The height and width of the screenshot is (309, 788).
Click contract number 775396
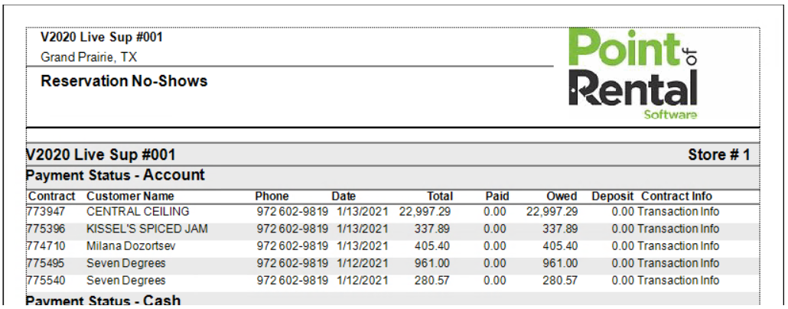[44, 229]
